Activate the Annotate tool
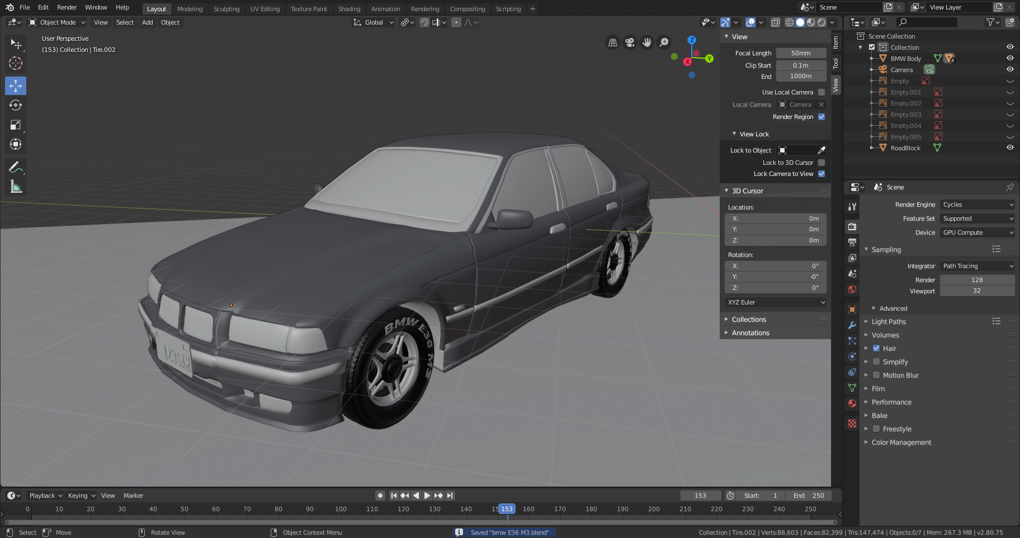The width and height of the screenshot is (1020, 538). (x=15, y=166)
